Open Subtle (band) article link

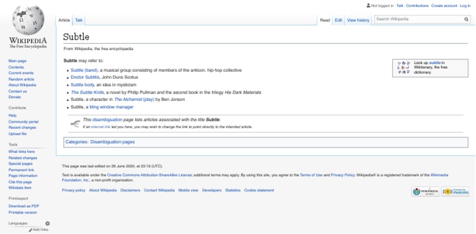[x=84, y=71]
